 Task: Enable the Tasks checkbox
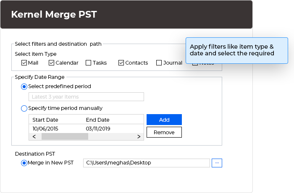tap(88, 63)
